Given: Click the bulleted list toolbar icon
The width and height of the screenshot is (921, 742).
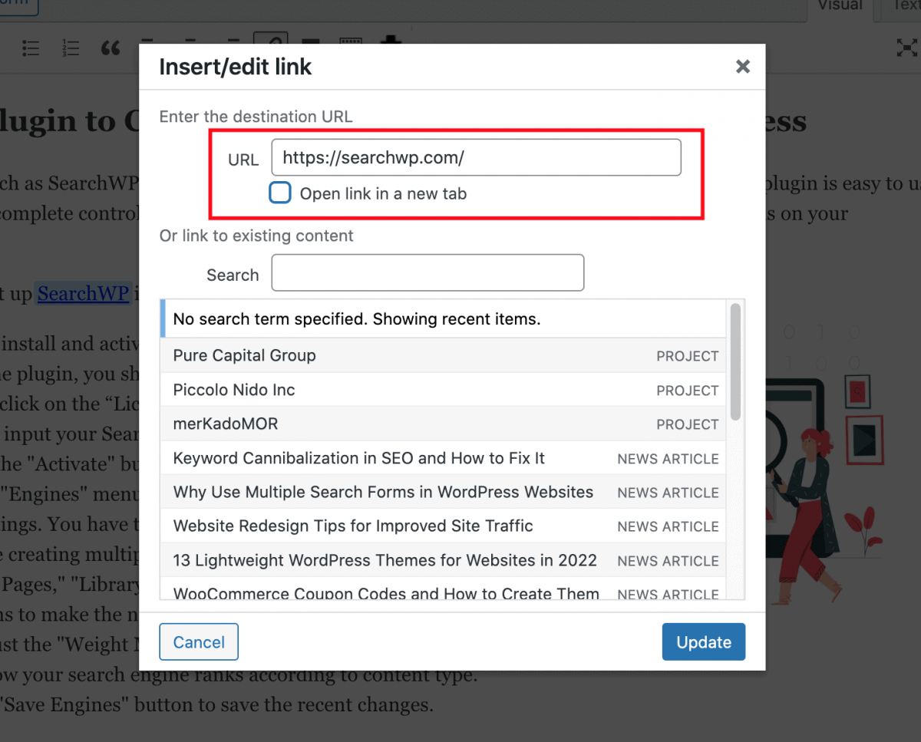Looking at the screenshot, I should point(31,48).
